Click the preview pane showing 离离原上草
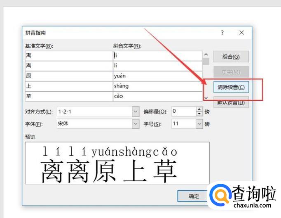 (117, 163)
